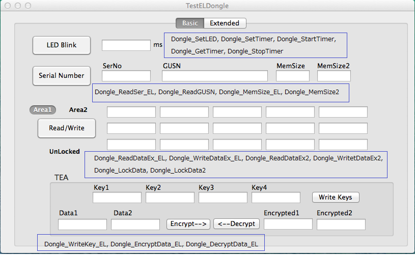
Task: Click the Serial Number button
Action: pyautogui.click(x=62, y=76)
